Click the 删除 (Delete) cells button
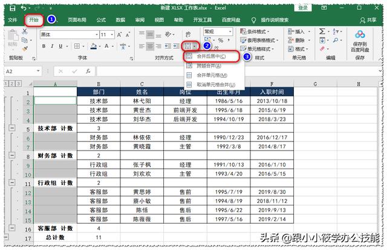 click(x=299, y=40)
